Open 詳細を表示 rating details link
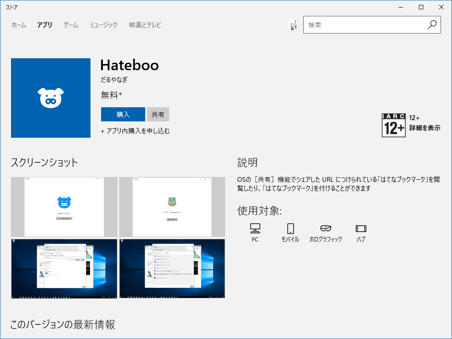The image size is (452, 339). (425, 128)
